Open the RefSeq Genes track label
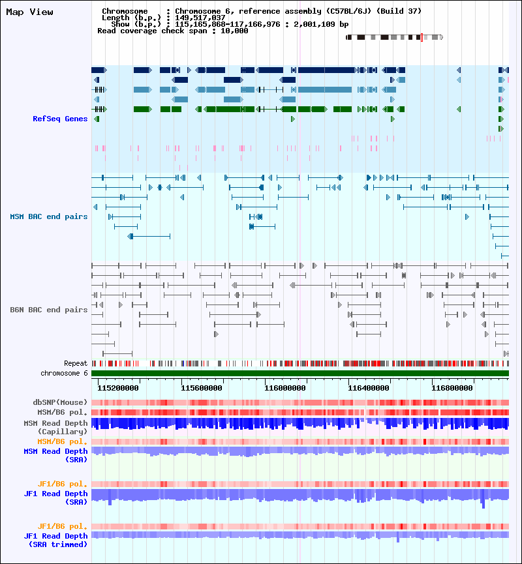 (x=60, y=119)
